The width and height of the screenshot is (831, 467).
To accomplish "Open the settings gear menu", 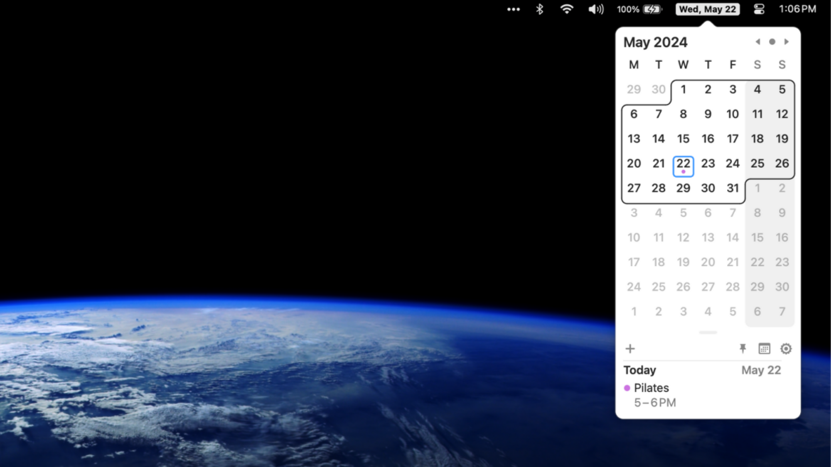I will pos(786,349).
